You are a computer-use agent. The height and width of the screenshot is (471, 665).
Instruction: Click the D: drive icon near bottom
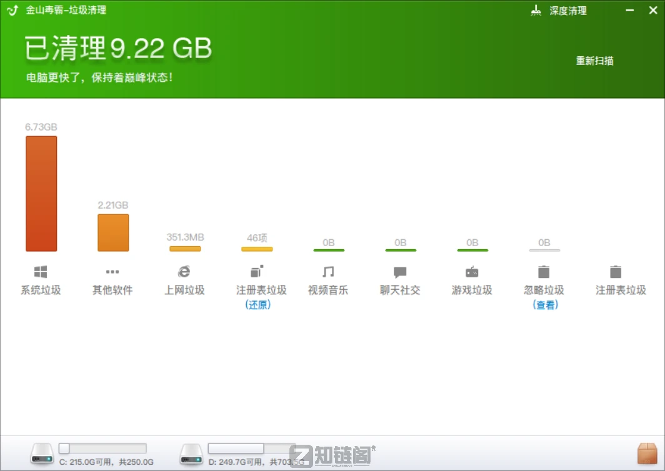click(191, 454)
